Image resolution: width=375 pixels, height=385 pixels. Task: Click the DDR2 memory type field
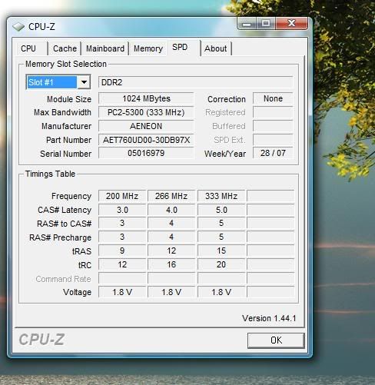[195, 82]
